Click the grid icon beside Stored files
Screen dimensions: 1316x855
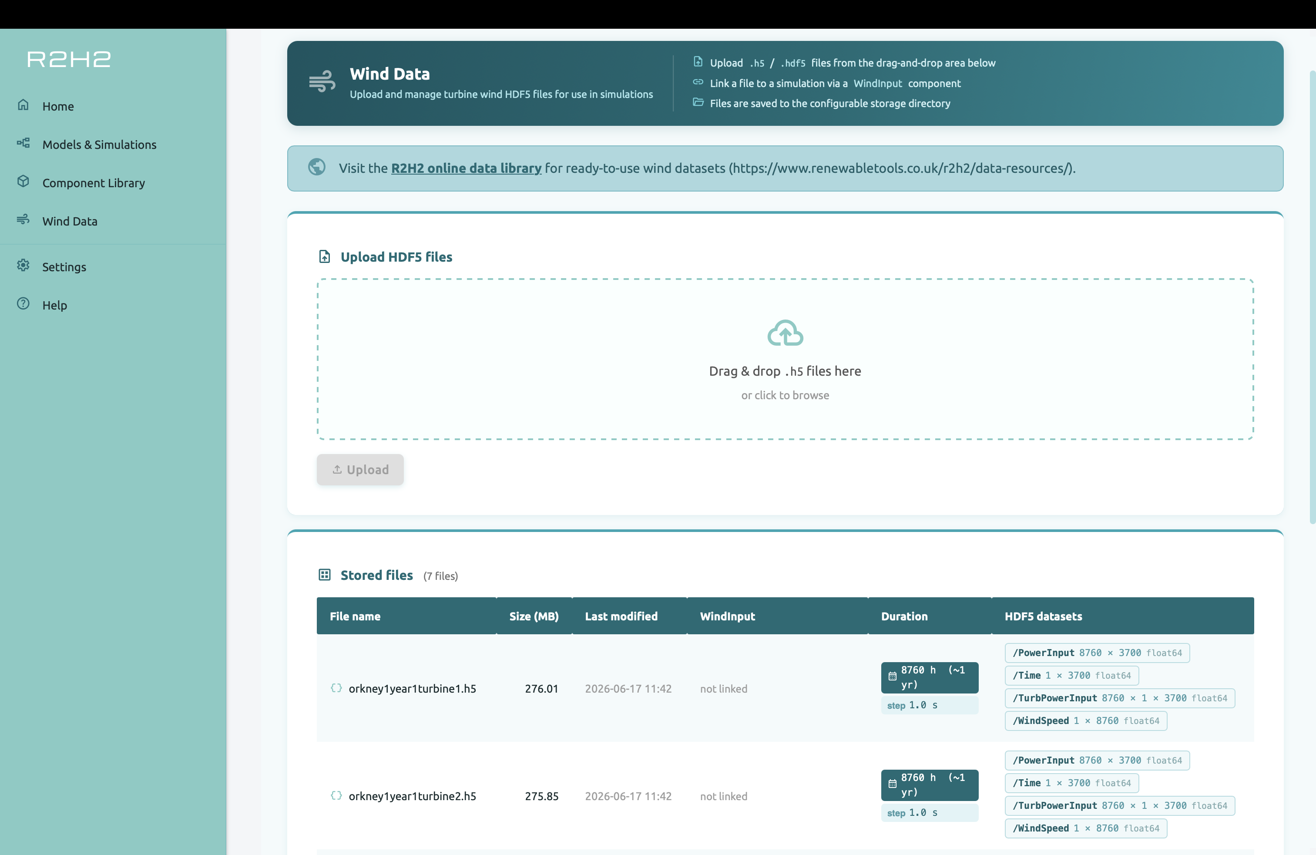point(325,575)
